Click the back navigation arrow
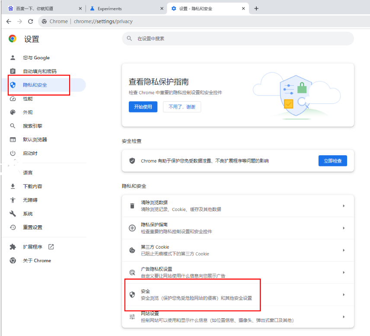 [9, 22]
